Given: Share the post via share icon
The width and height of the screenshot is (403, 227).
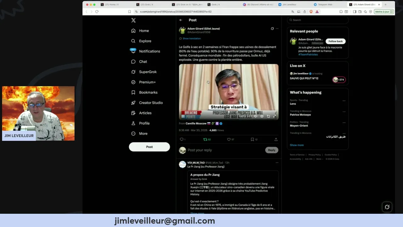Looking at the screenshot, I should coord(276,139).
